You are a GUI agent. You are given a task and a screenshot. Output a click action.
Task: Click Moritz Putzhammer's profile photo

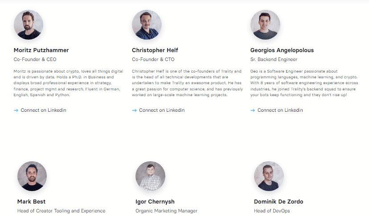(29, 24)
